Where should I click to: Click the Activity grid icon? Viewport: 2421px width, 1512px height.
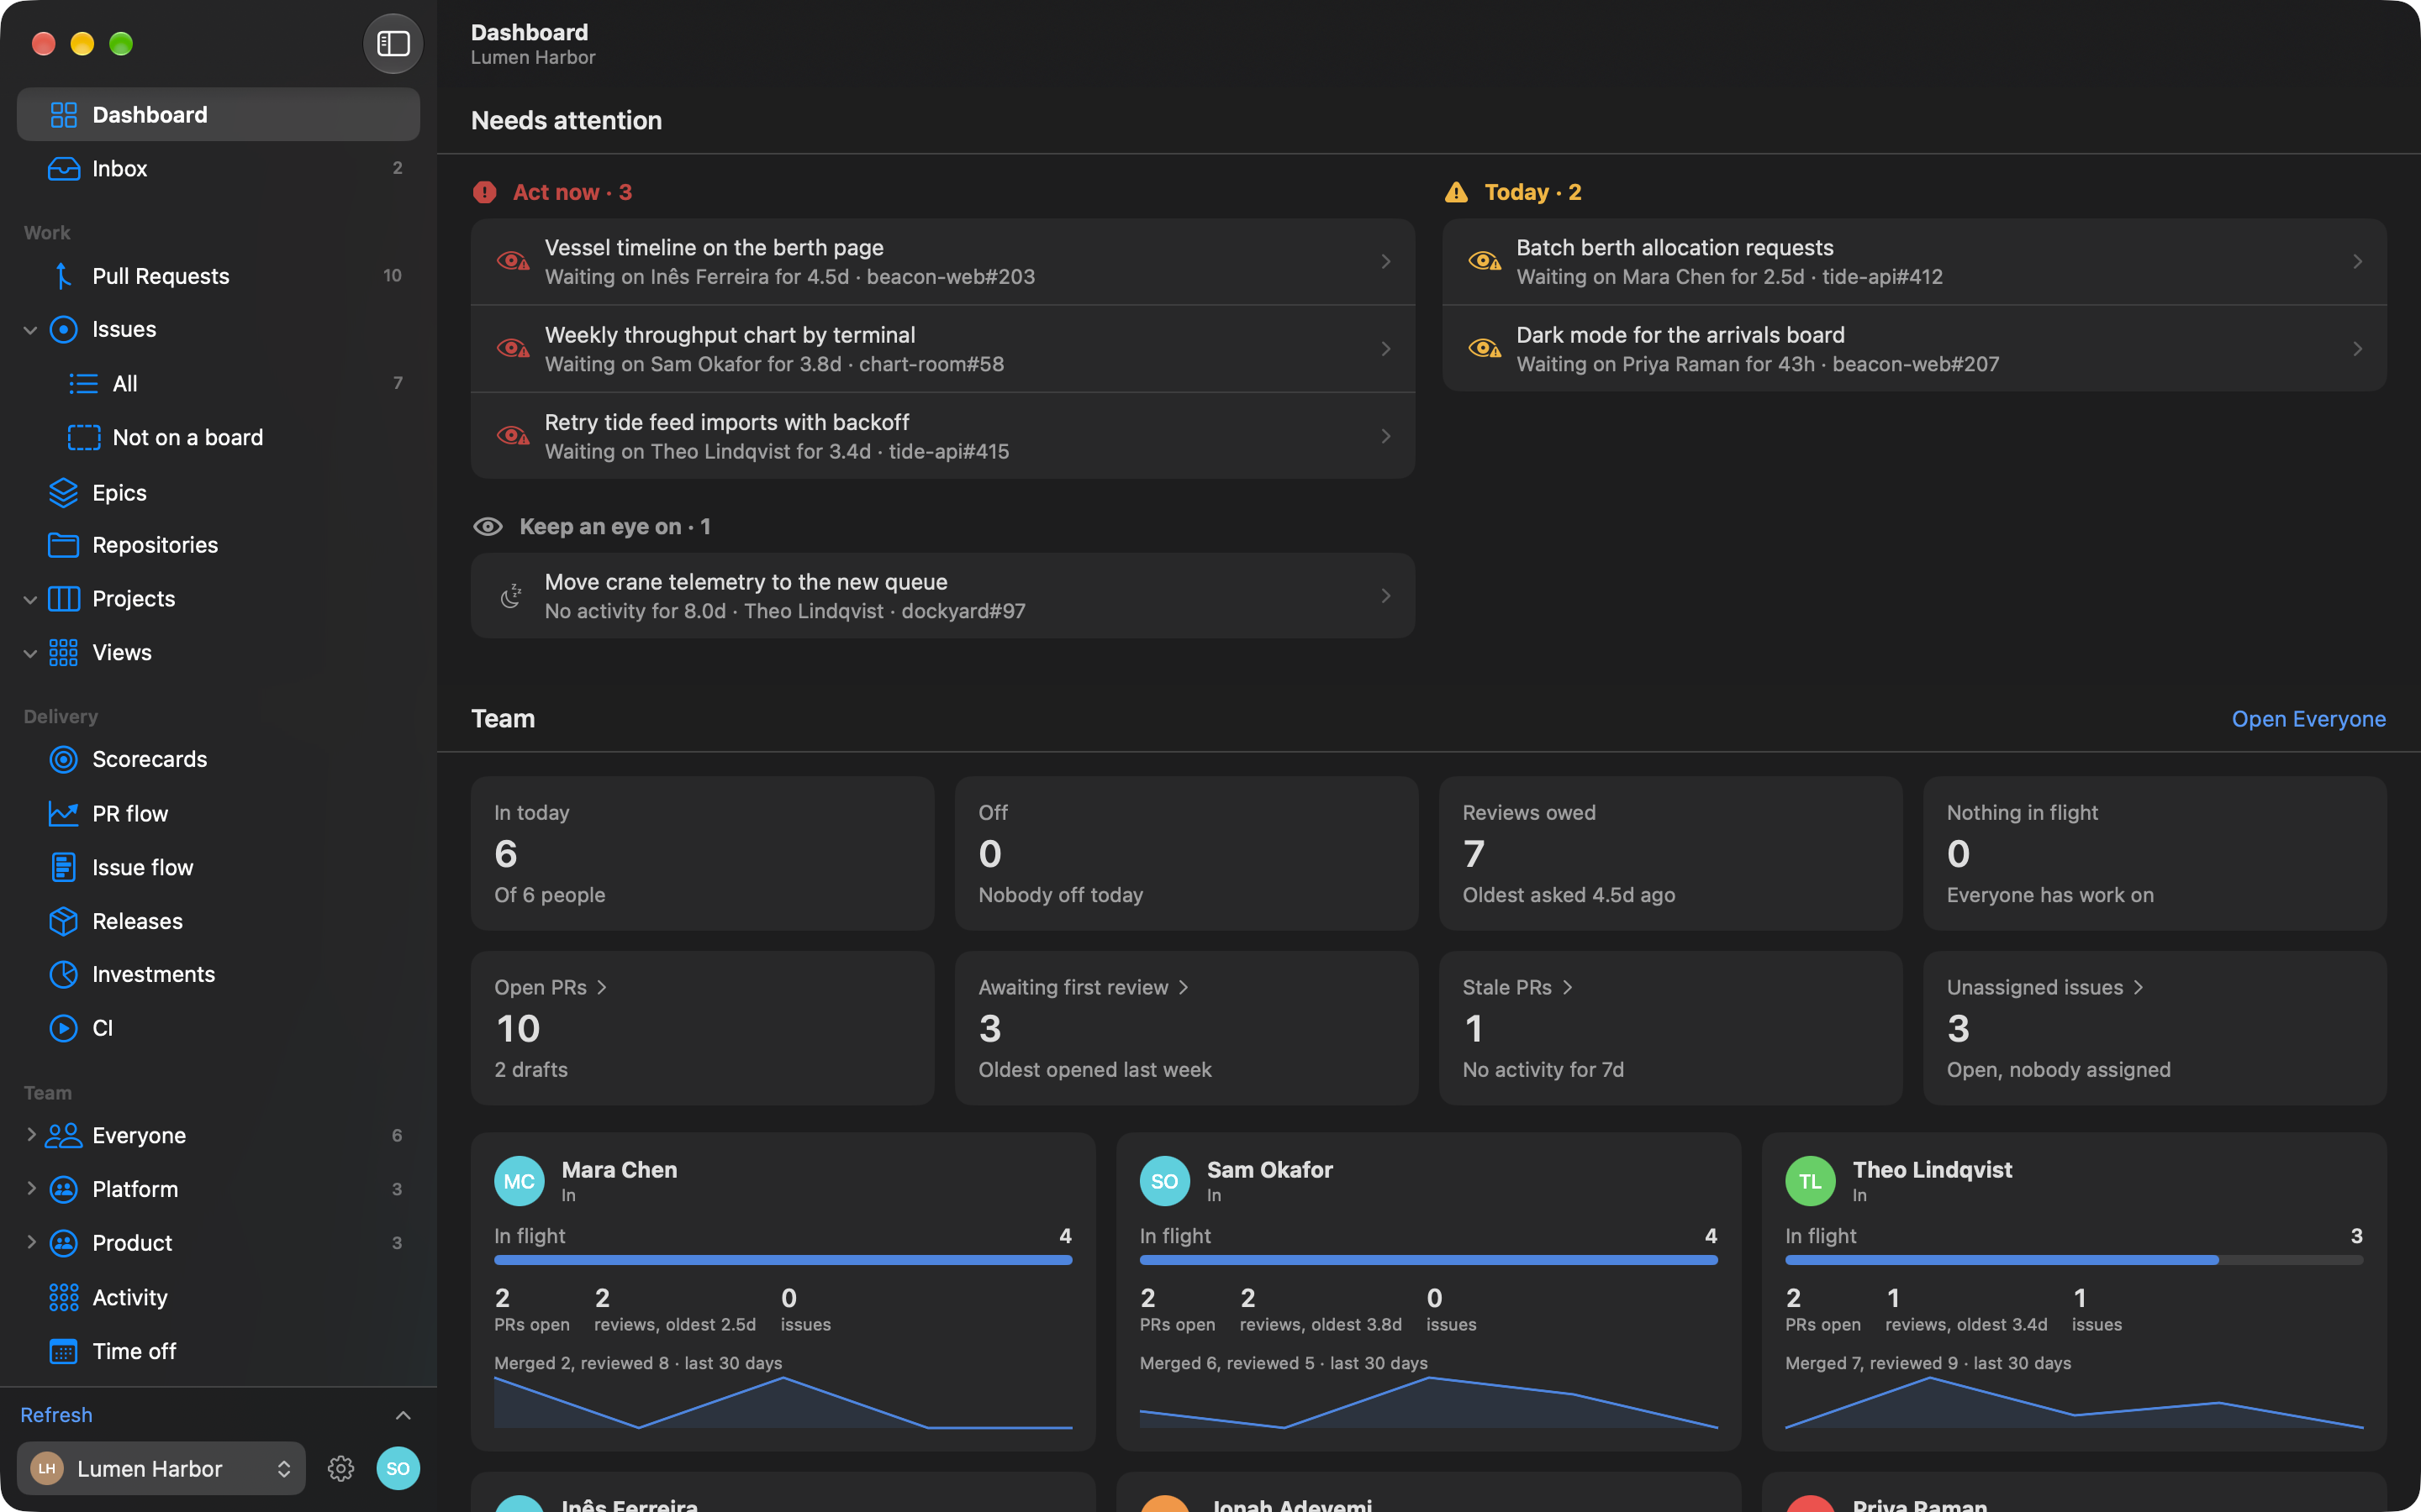point(63,1297)
